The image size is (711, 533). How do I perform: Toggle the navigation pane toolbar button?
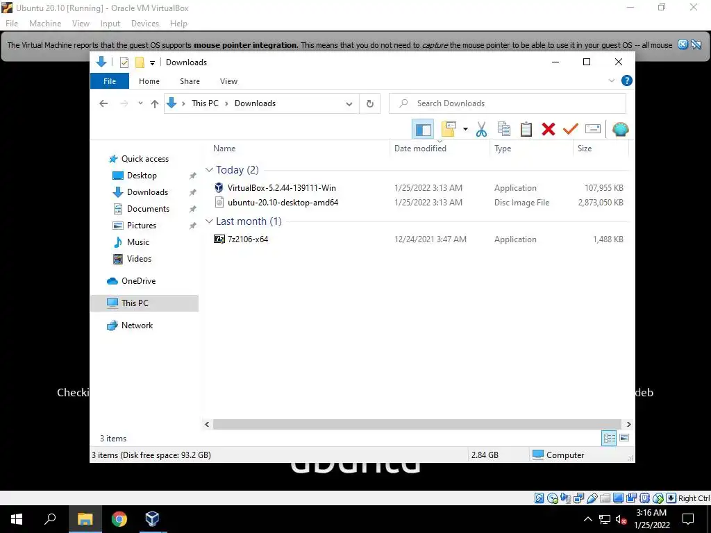coord(423,130)
